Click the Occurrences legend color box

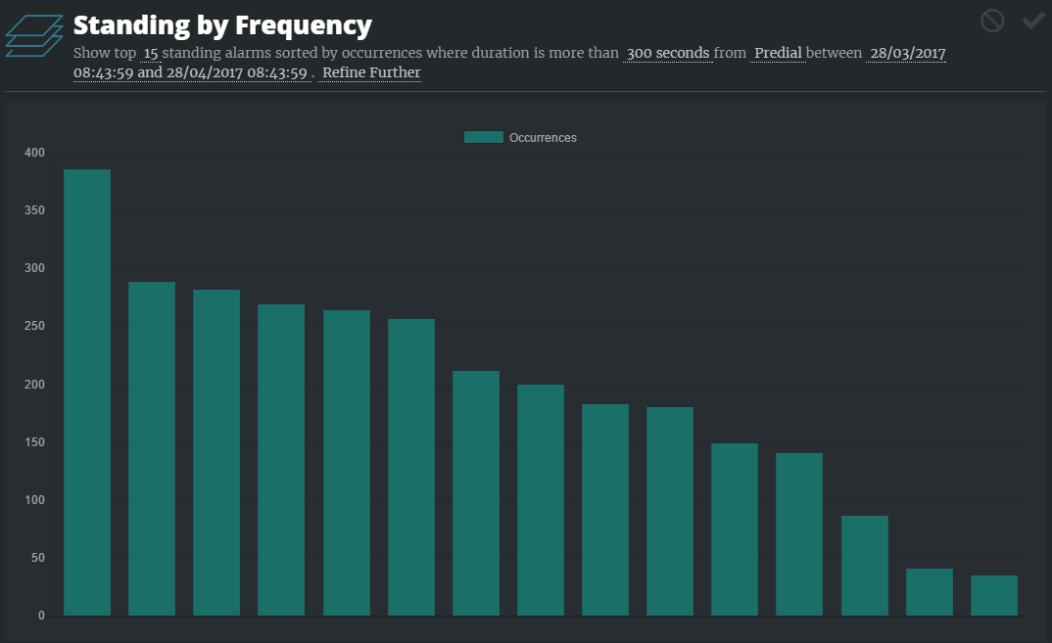coord(483,138)
